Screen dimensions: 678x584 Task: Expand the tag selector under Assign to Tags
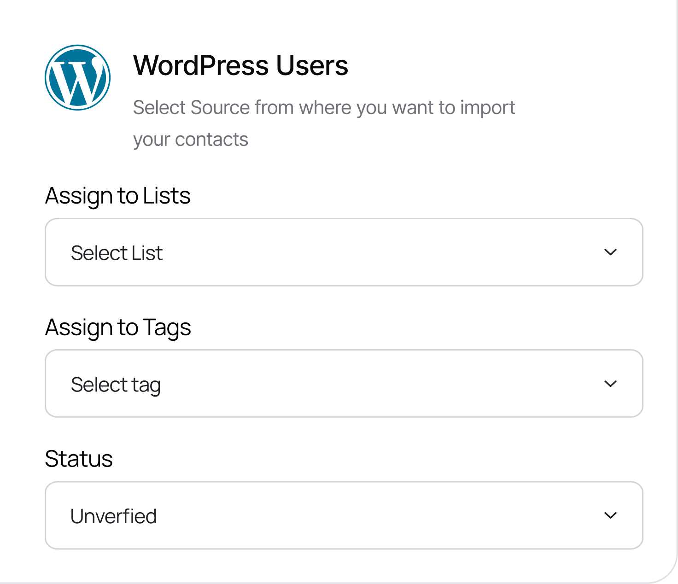pos(344,384)
